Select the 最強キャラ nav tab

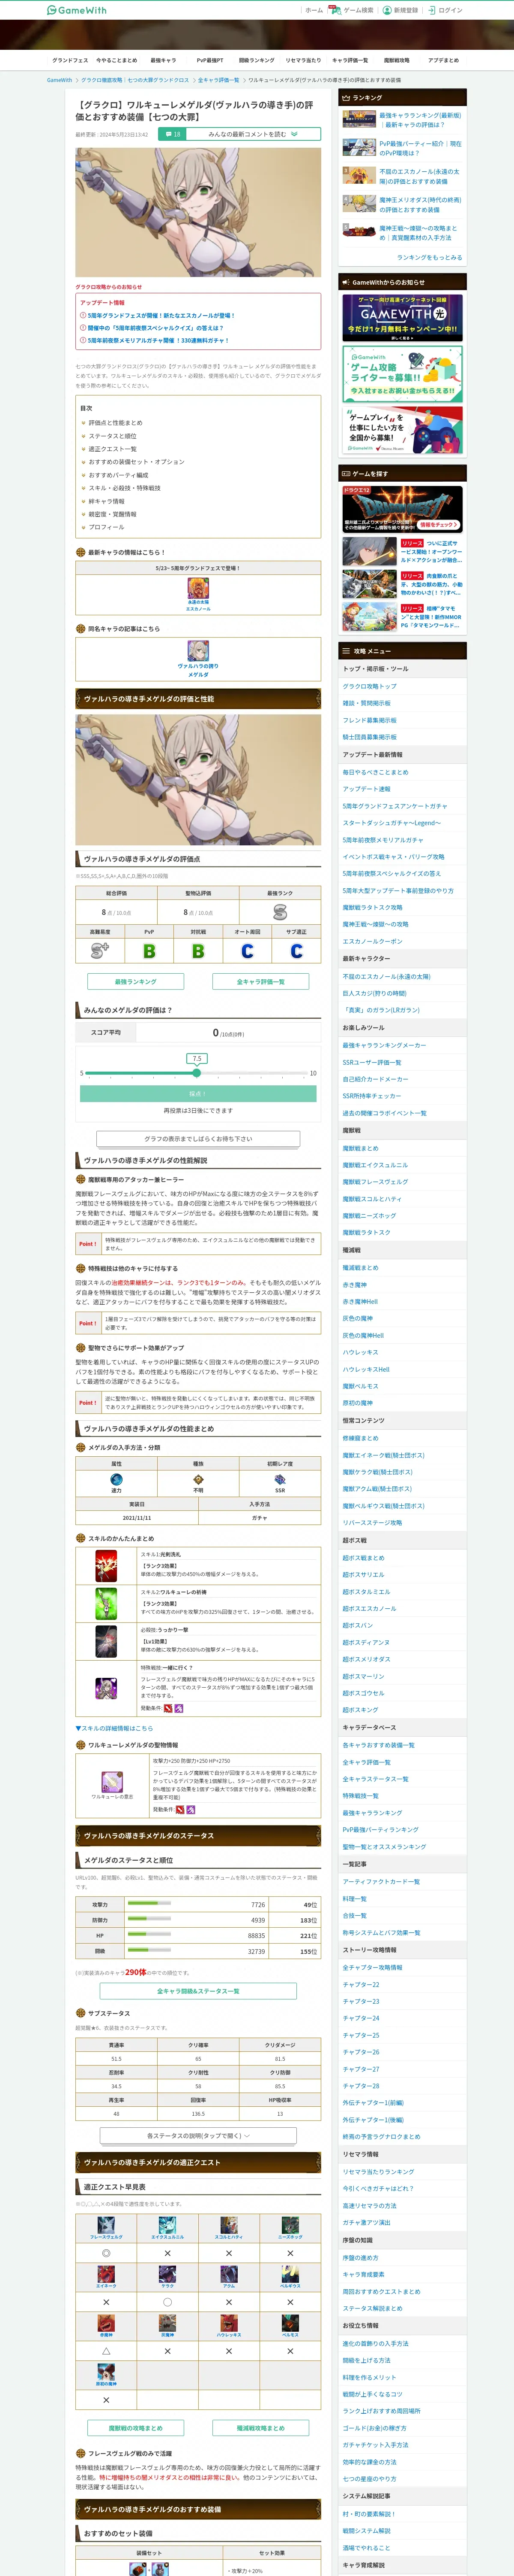(x=164, y=60)
